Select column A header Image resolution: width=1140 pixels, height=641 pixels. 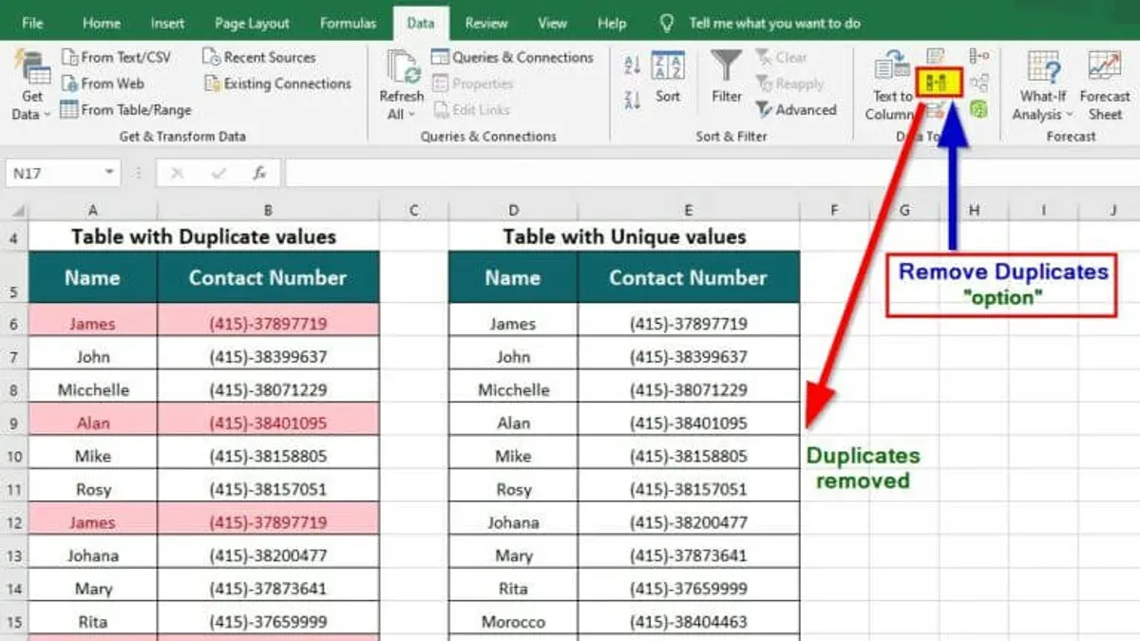[92, 210]
